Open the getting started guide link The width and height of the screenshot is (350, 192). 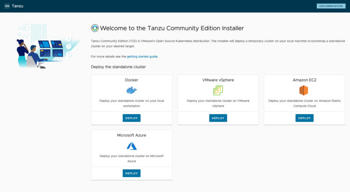[x=142, y=57]
